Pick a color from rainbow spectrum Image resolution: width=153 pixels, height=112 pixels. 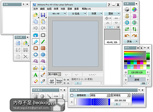pos(135,55)
